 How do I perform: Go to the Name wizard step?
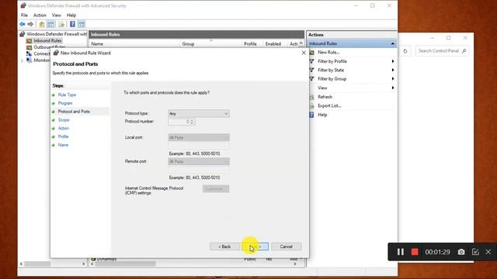63,145
